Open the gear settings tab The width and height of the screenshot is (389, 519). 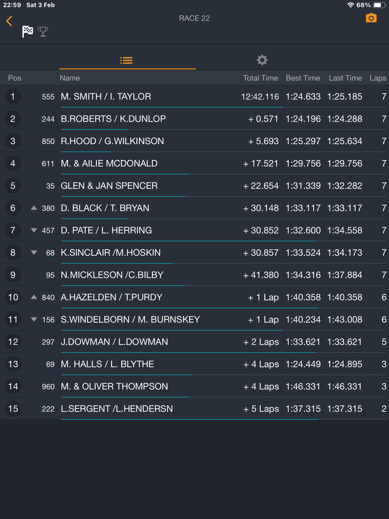[262, 60]
